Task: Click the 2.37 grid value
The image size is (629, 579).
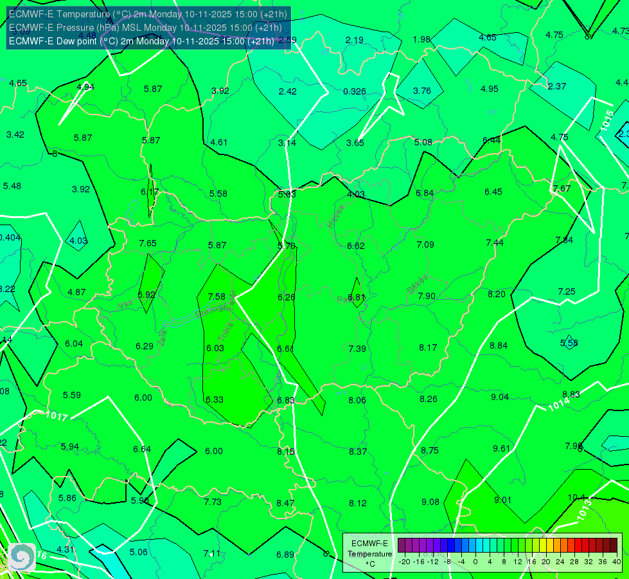Action: pos(557,86)
